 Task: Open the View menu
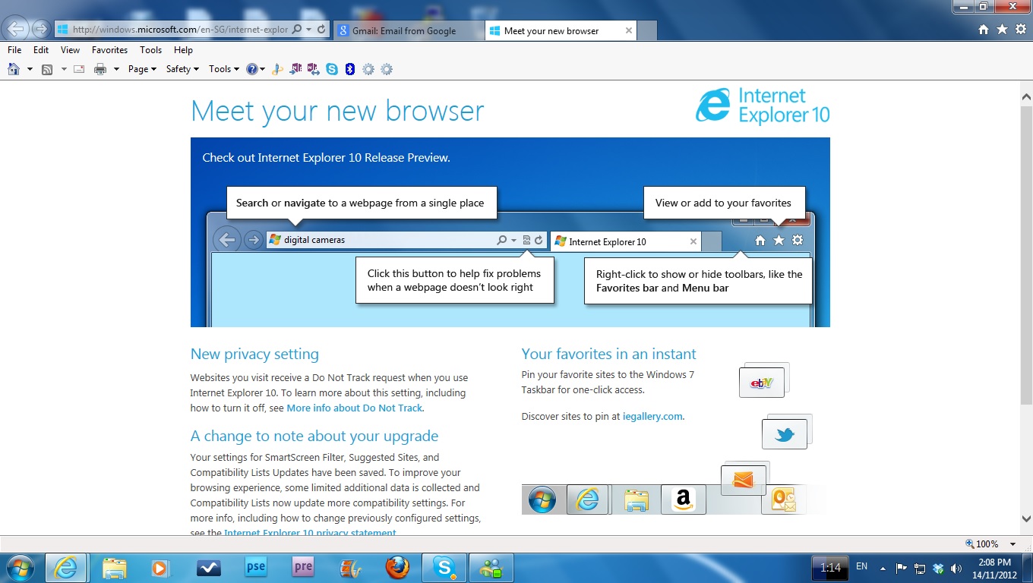click(x=71, y=50)
